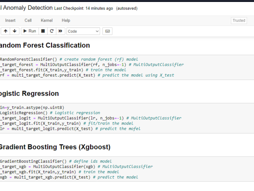Move the selected cell up

(5, 31)
